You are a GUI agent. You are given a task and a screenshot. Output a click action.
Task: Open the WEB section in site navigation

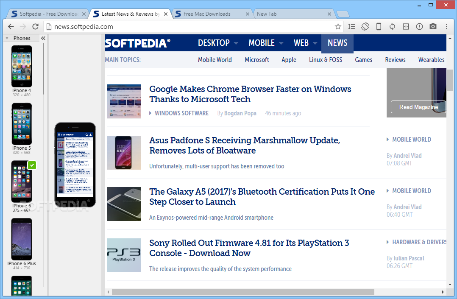point(301,43)
